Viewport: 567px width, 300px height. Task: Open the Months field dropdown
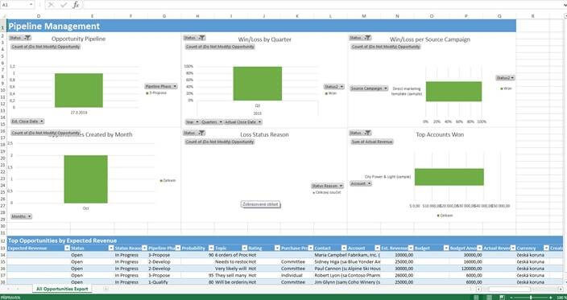pos(21,216)
